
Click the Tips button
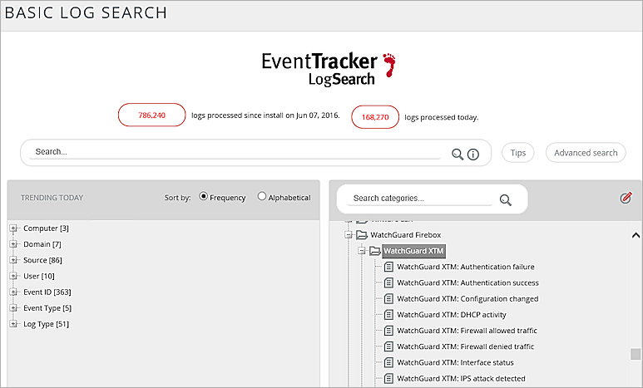click(x=517, y=153)
